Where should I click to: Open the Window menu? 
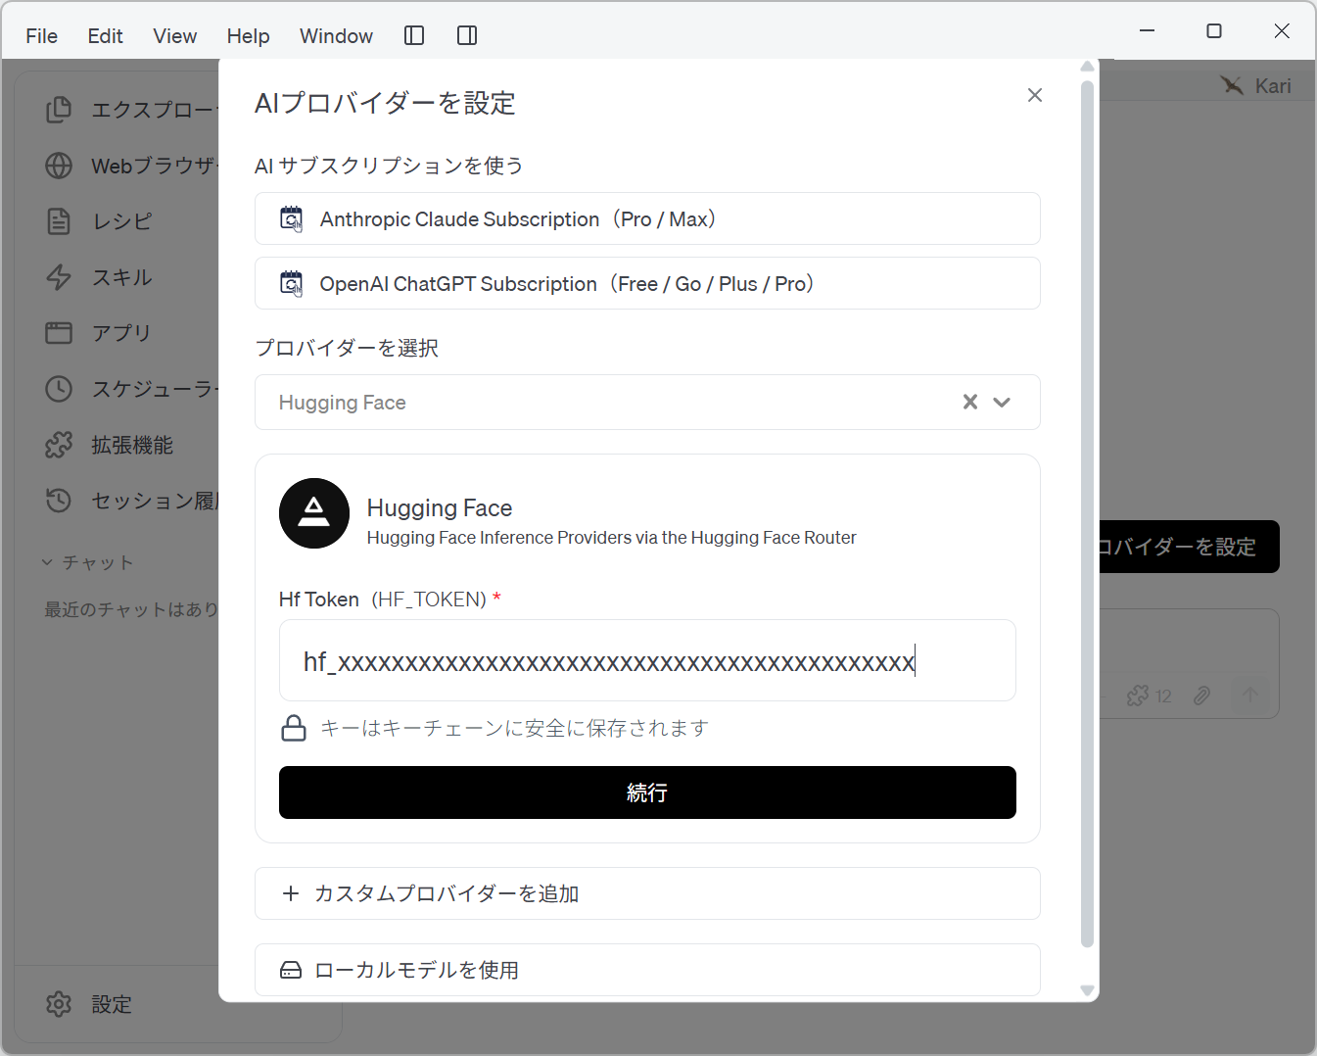point(336,36)
